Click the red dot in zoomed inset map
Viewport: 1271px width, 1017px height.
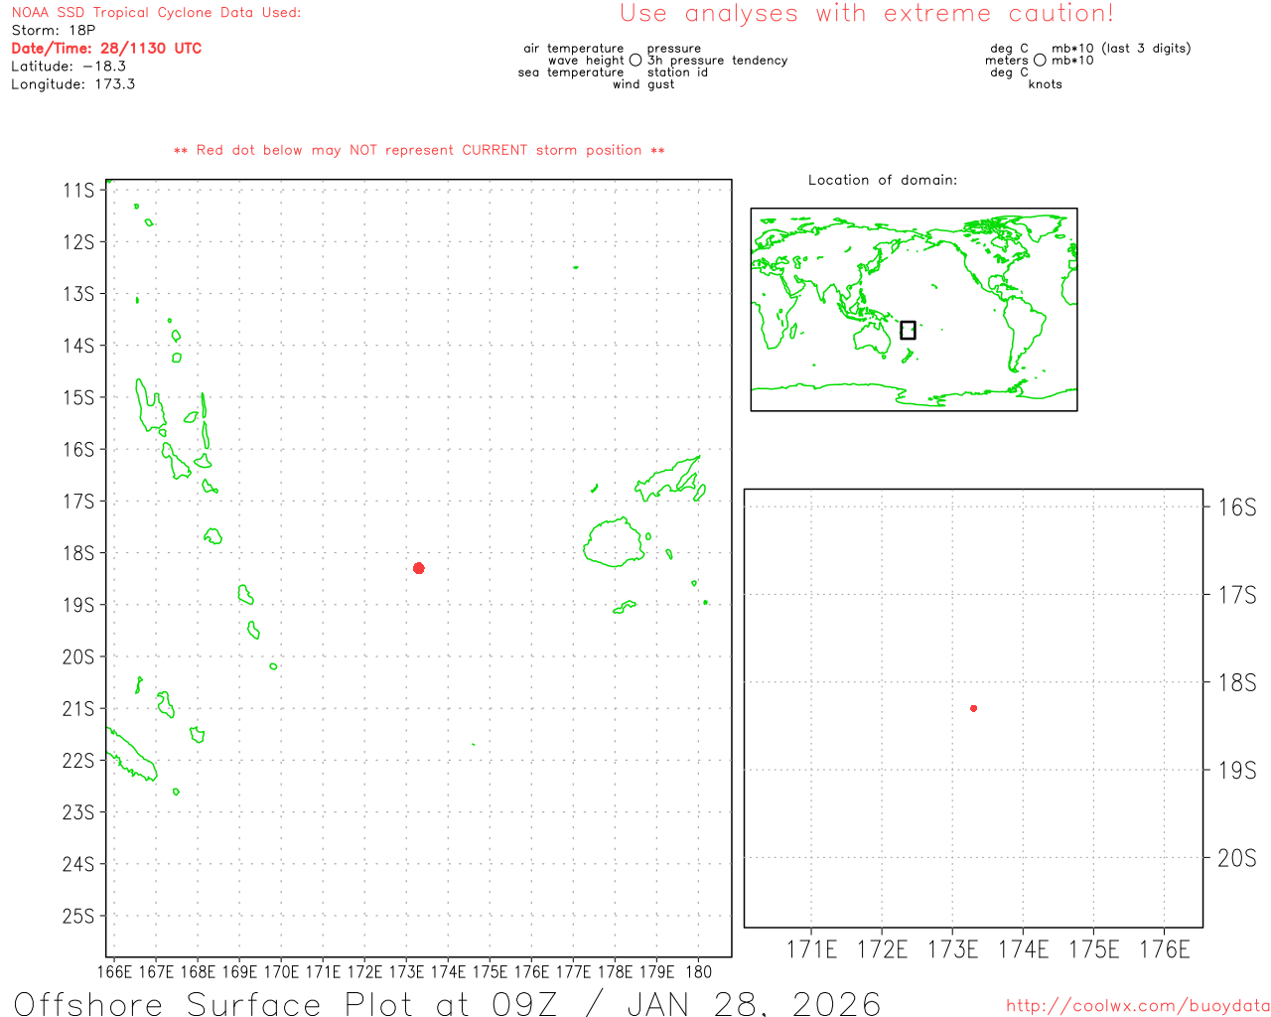click(973, 708)
